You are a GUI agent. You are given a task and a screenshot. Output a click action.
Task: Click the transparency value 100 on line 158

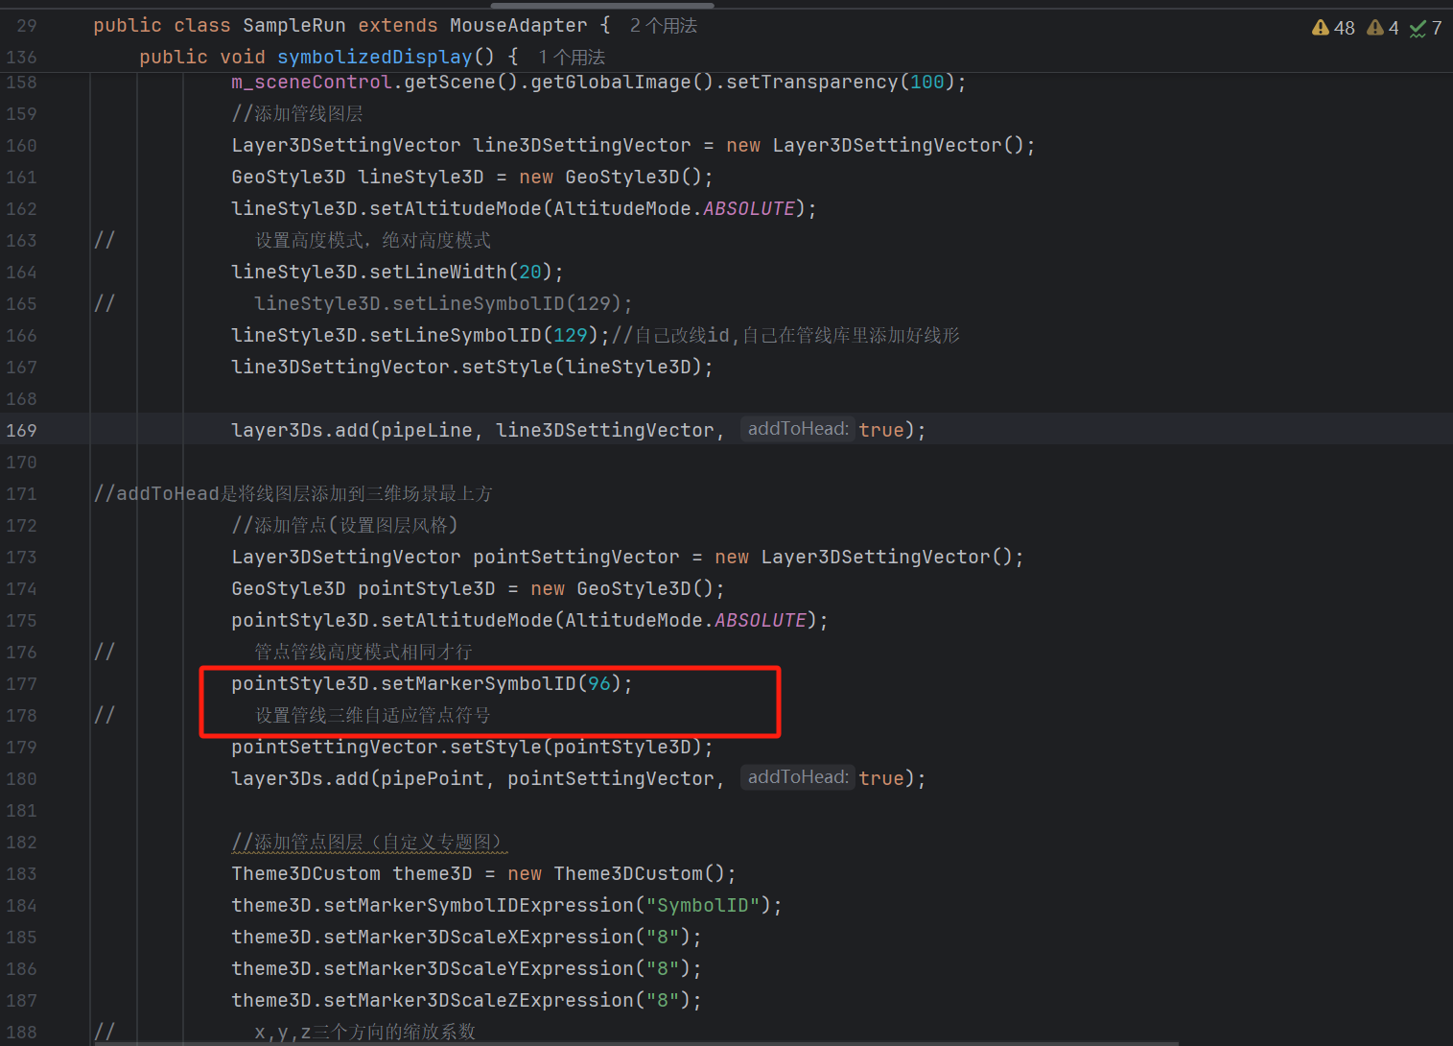pos(926,83)
